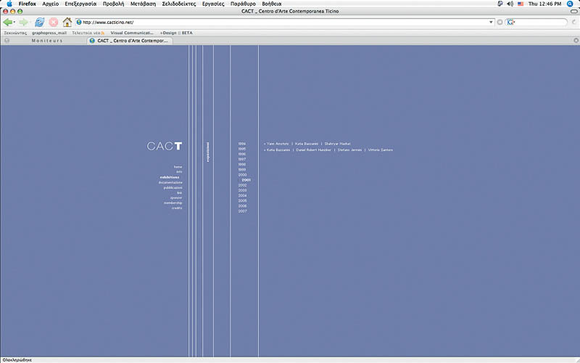Image resolution: width=580 pixels, height=363 pixels.
Task: Click the globe site icon in the address bar
Action: [x=79, y=23]
